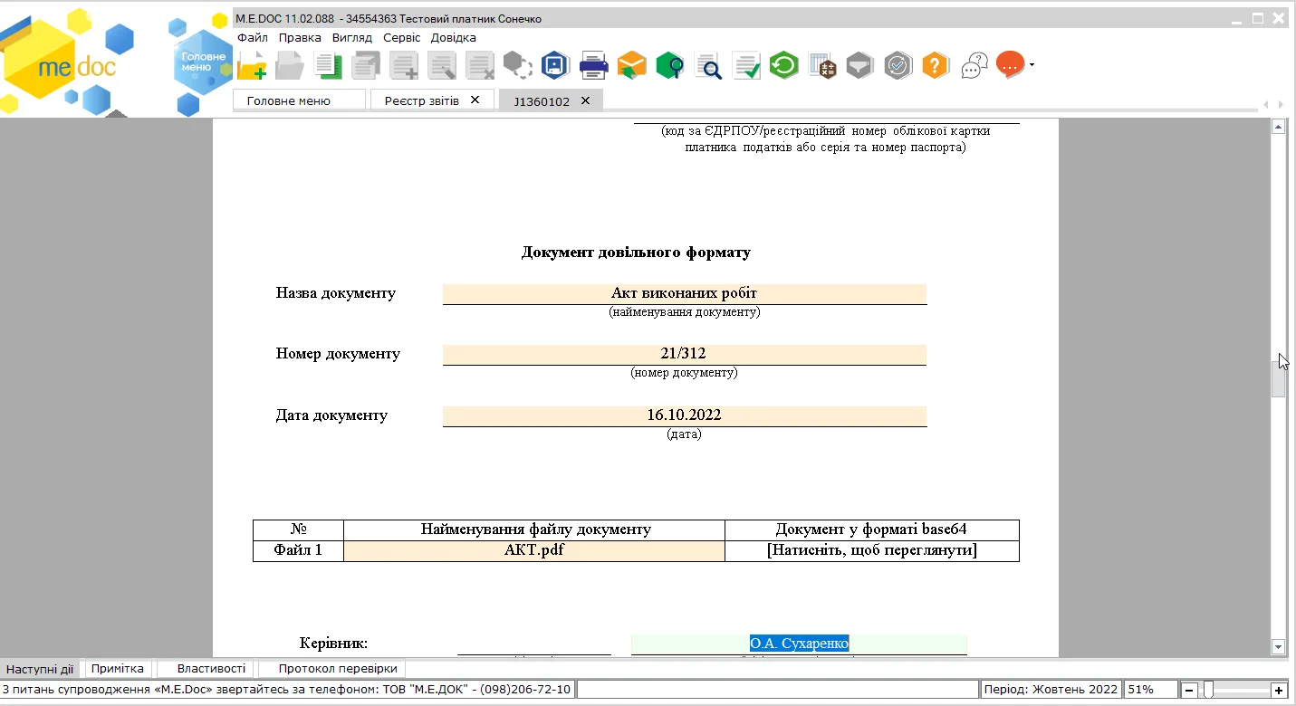Click the green hexagon magnifier icon
The height and width of the screenshot is (706, 1296).
pyautogui.click(x=670, y=66)
